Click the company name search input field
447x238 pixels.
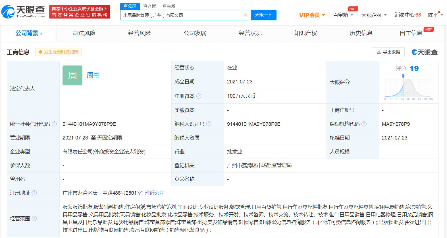pyautogui.click(x=182, y=15)
